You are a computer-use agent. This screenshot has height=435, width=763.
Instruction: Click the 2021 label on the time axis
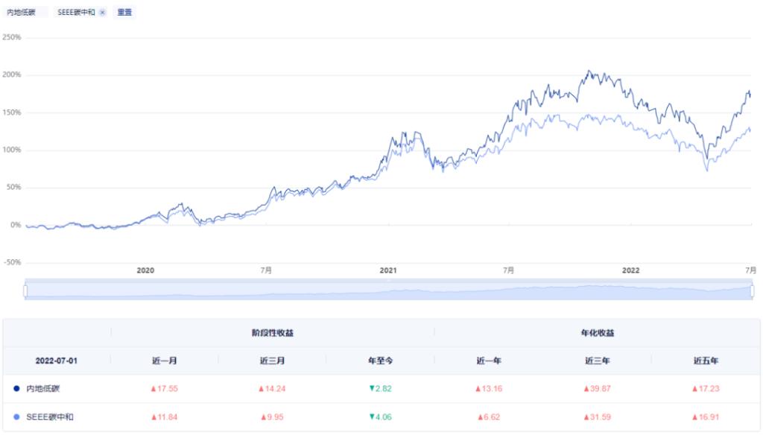tap(387, 270)
